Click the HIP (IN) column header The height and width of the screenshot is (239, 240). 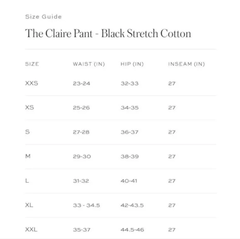(132, 64)
